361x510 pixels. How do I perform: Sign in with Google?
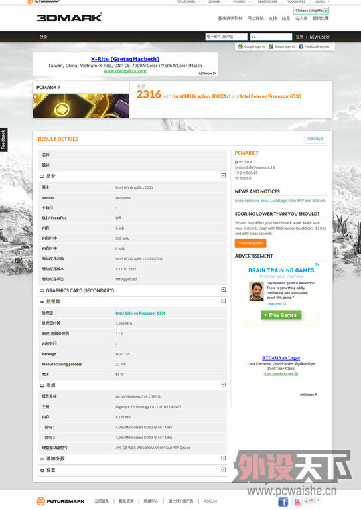[252, 47]
